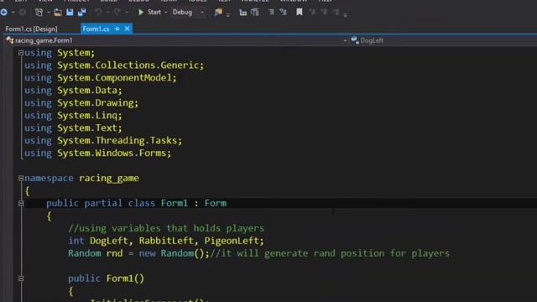Viewport: 537px width, 302px height.
Task: Click 'racing_game' in the namespace declaration
Action: [x=109, y=179]
